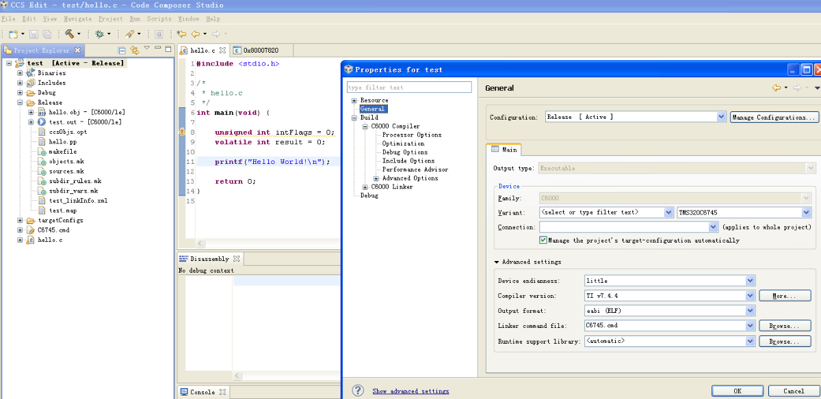Screen dimensions: 821x399
Task: Click back arrow in Properties dialog header
Action: click(x=777, y=87)
